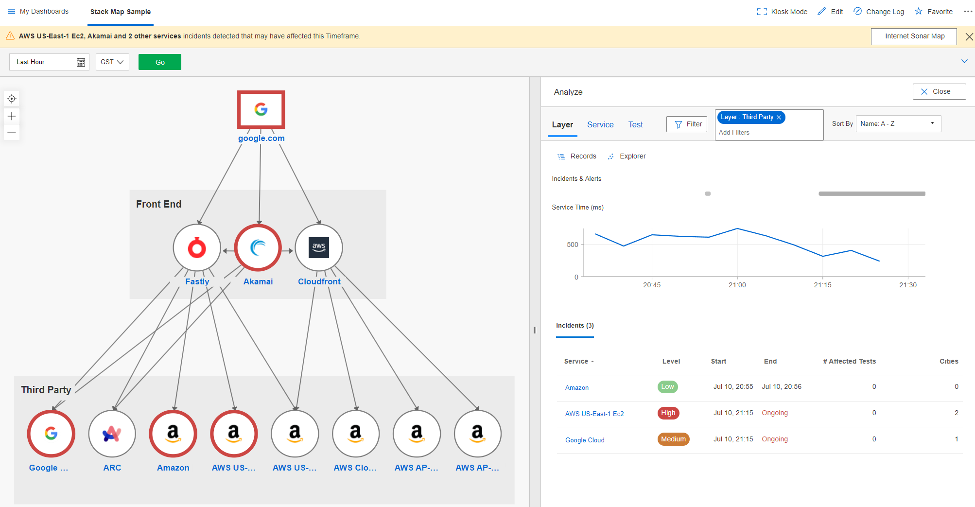The width and height of the screenshot is (975, 507).
Task: Sort by the Level column header
Action: point(671,361)
